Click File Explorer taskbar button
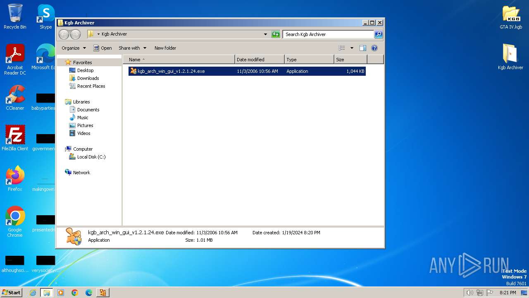529x298 pixels. tap(47, 293)
